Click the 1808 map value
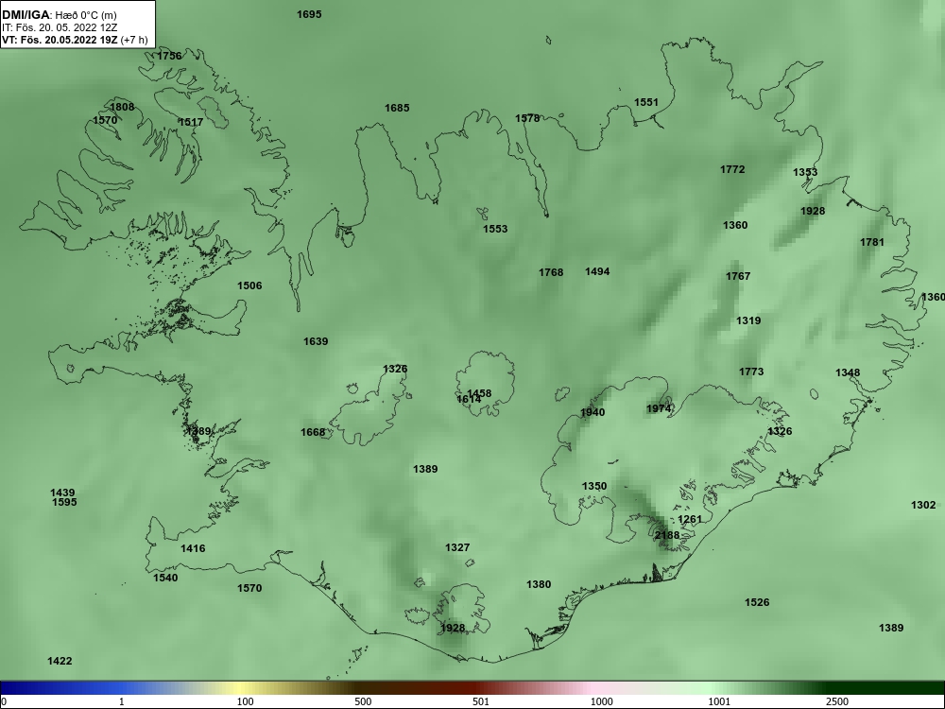Viewport: 945px width, 709px height. coord(122,108)
